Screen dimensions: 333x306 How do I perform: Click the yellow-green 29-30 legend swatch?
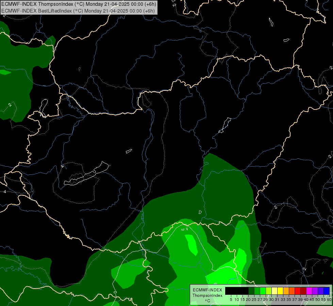coord(269,291)
